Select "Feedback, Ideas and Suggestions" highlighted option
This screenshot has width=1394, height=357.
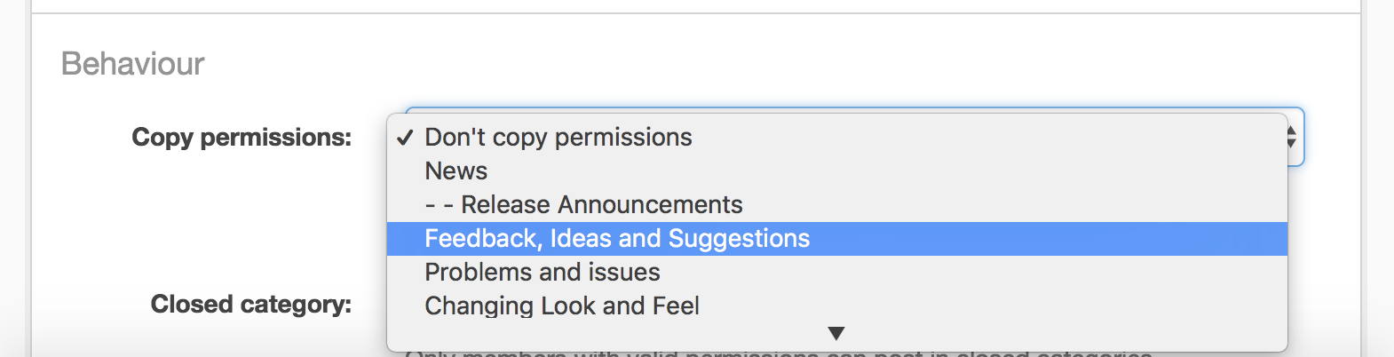coord(617,239)
